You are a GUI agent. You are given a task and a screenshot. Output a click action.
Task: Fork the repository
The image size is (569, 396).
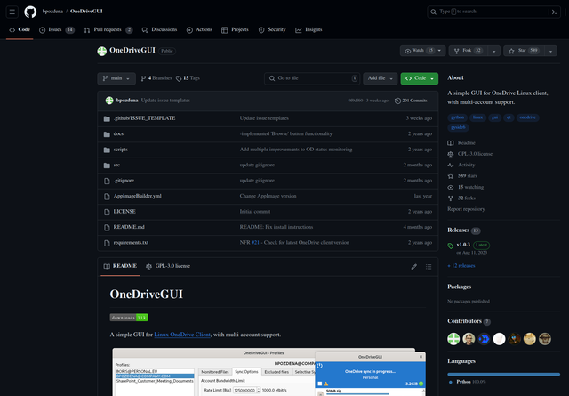[469, 51]
